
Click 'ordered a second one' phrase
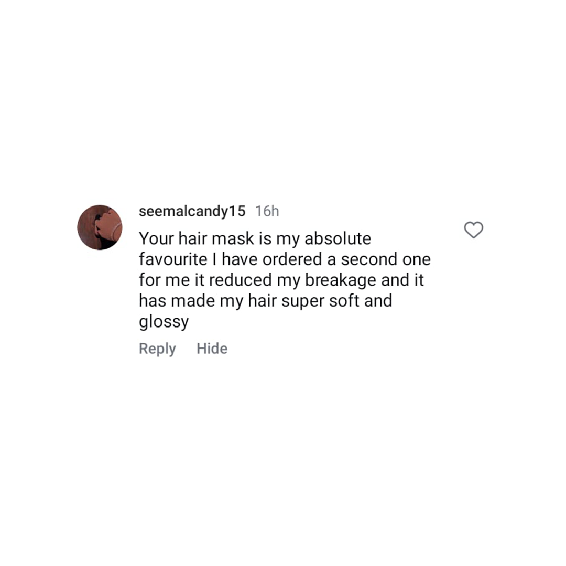346,259
